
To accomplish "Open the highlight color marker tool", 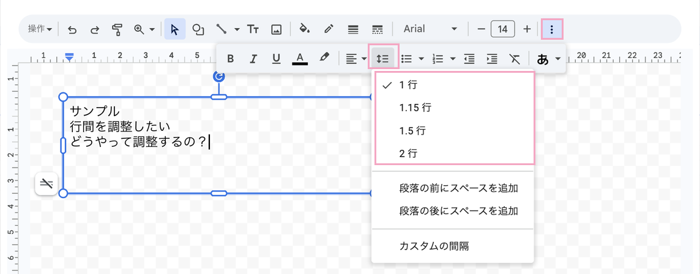I will (x=324, y=58).
